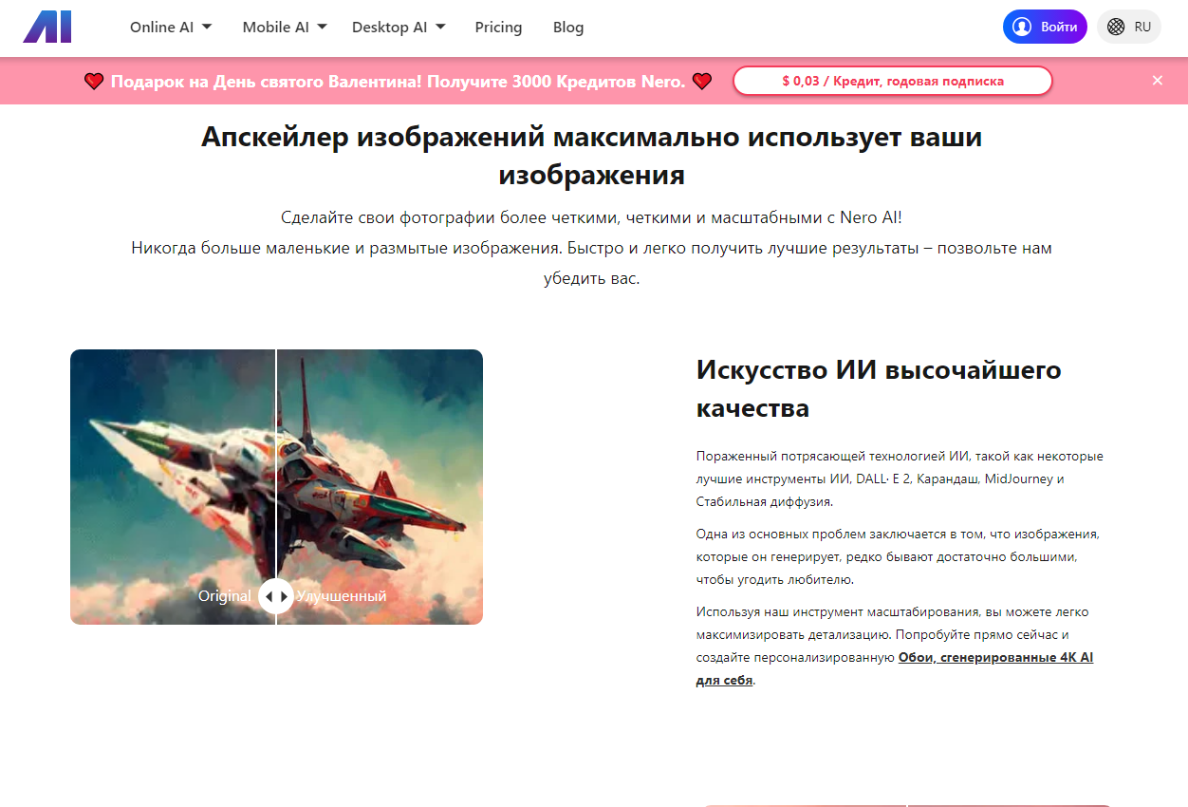Image resolution: width=1188 pixels, height=807 pixels.
Task: Click the Nero AI logo
Action: pos(47,27)
